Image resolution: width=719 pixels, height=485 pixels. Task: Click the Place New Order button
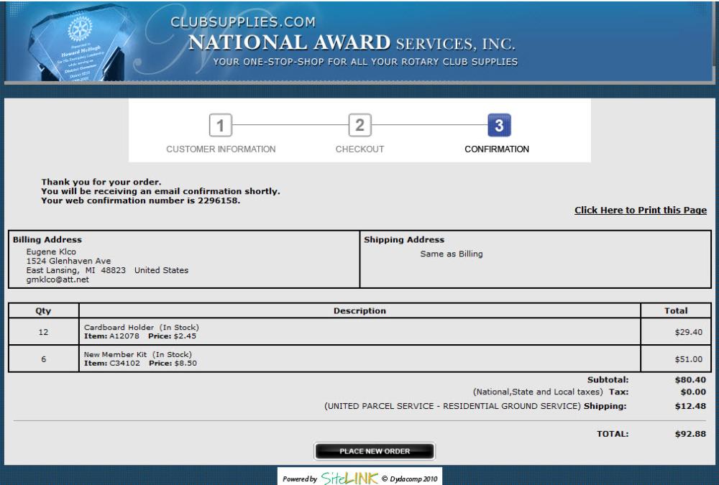click(375, 451)
